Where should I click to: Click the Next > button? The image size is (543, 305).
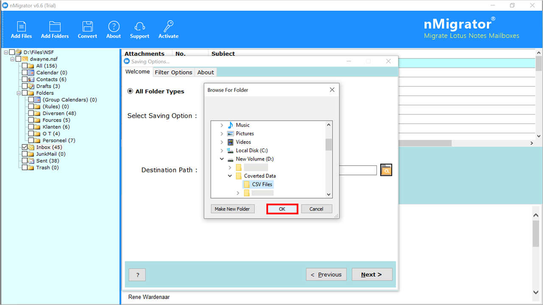(x=372, y=274)
